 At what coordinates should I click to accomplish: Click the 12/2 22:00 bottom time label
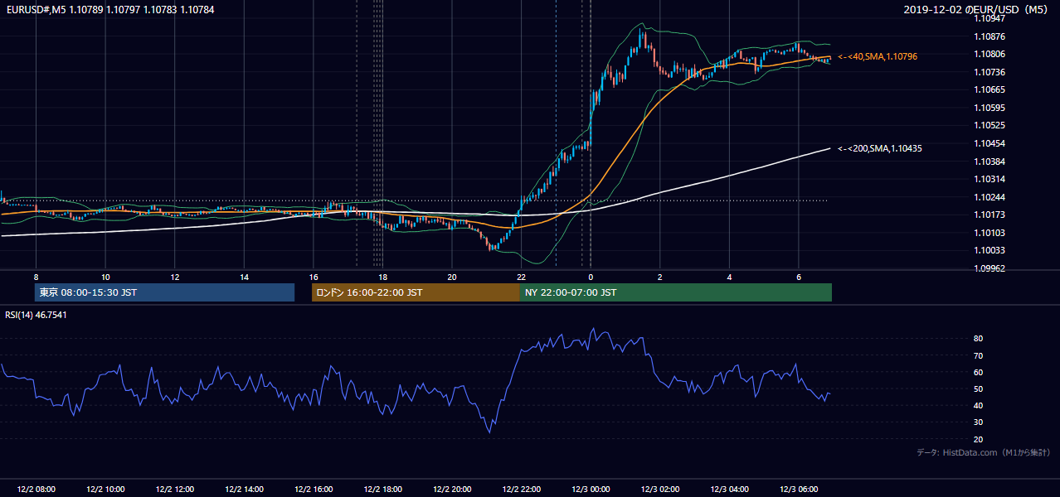(x=521, y=489)
